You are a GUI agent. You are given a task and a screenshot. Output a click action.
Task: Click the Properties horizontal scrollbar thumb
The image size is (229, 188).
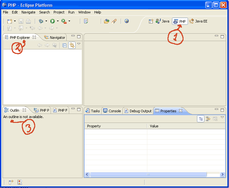[x=148, y=174]
